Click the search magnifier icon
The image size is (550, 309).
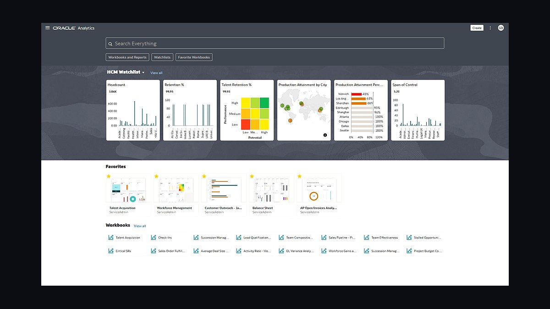[110, 44]
